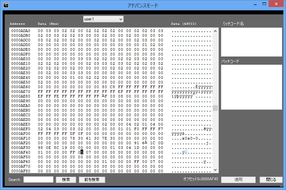Select address row 0000AF10
This screenshot has width=286, height=190.
(x=21, y=138)
